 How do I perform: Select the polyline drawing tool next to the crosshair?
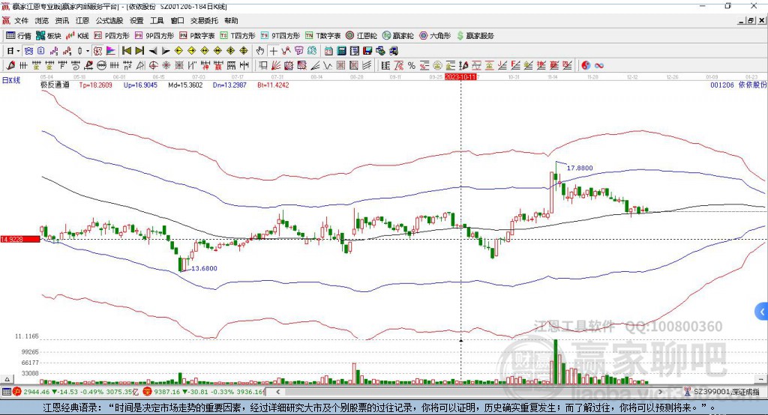point(286,50)
